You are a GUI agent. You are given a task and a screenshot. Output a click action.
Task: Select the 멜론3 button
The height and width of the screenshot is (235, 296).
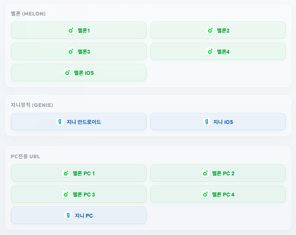coord(78,51)
